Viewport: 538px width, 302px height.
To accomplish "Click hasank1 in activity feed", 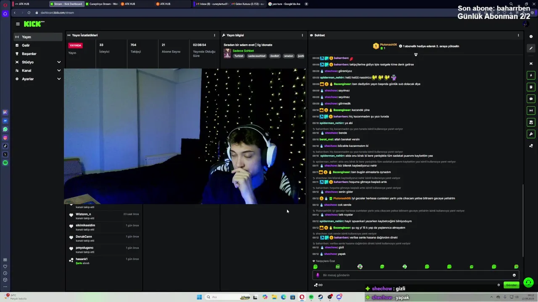I will pos(82,259).
